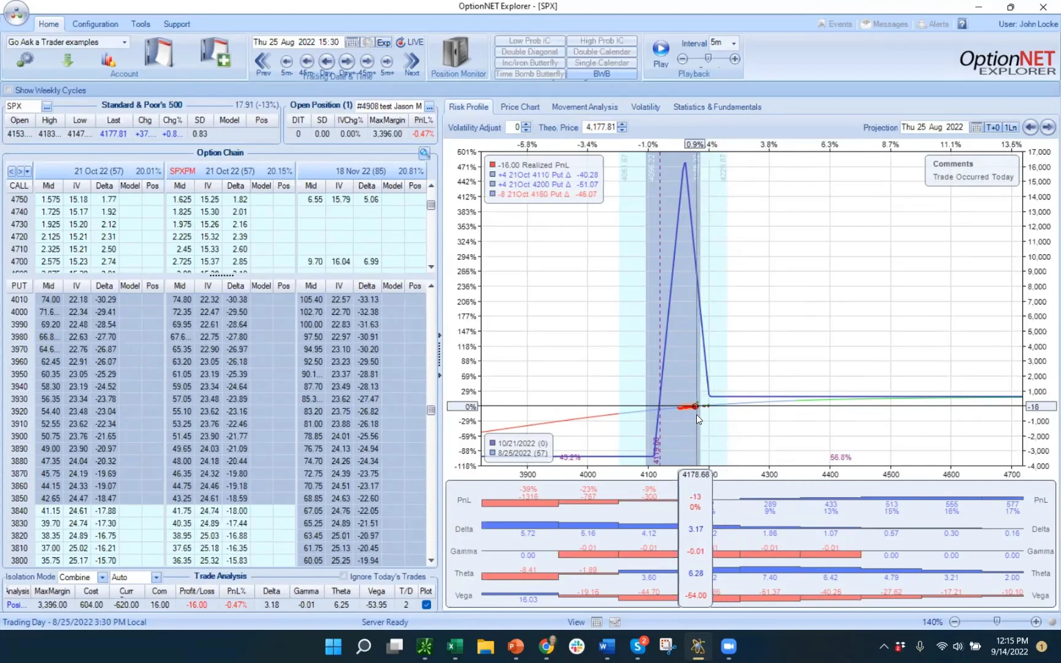1061x663 pixels.
Task: Open the help question mark icon
Action: (x=962, y=24)
